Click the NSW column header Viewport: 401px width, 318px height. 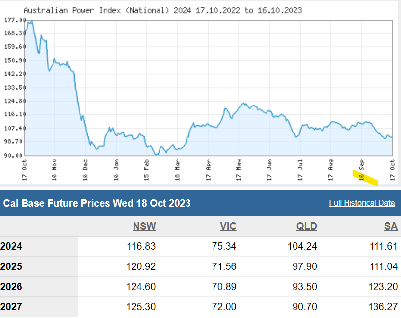pyautogui.click(x=144, y=226)
